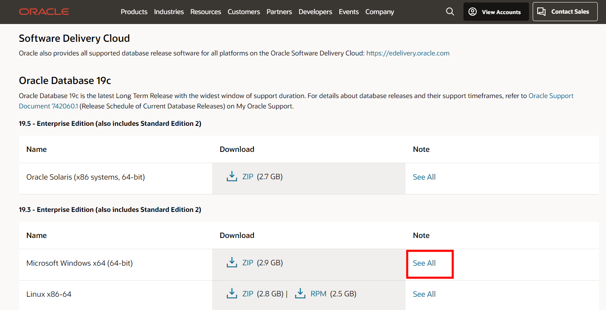Click the Oracle logo
The width and height of the screenshot is (606, 310).
tap(44, 12)
